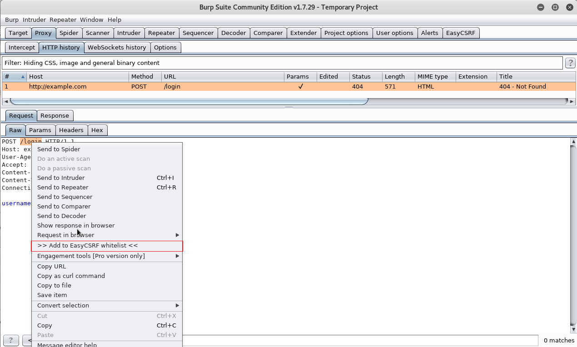Expand Engagement tools submenu arrow
Screen dimensions: 577x347
coord(178,256)
